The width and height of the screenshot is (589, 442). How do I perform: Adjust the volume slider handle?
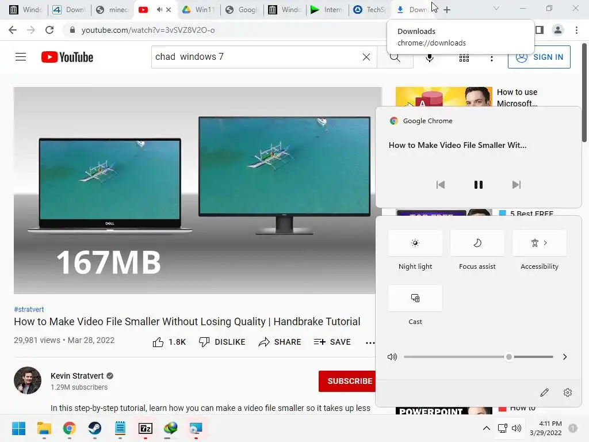coord(508,357)
